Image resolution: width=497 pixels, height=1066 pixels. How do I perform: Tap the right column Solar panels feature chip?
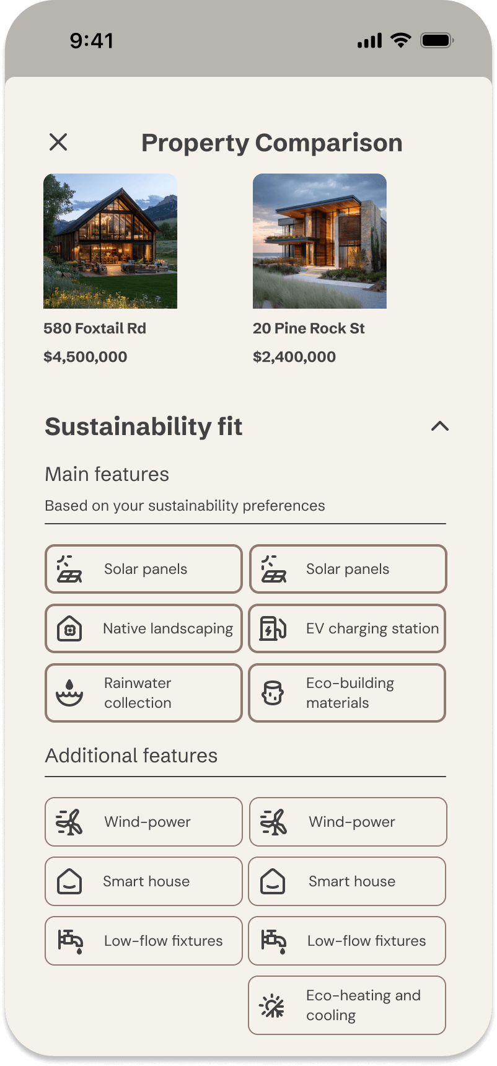pos(348,569)
